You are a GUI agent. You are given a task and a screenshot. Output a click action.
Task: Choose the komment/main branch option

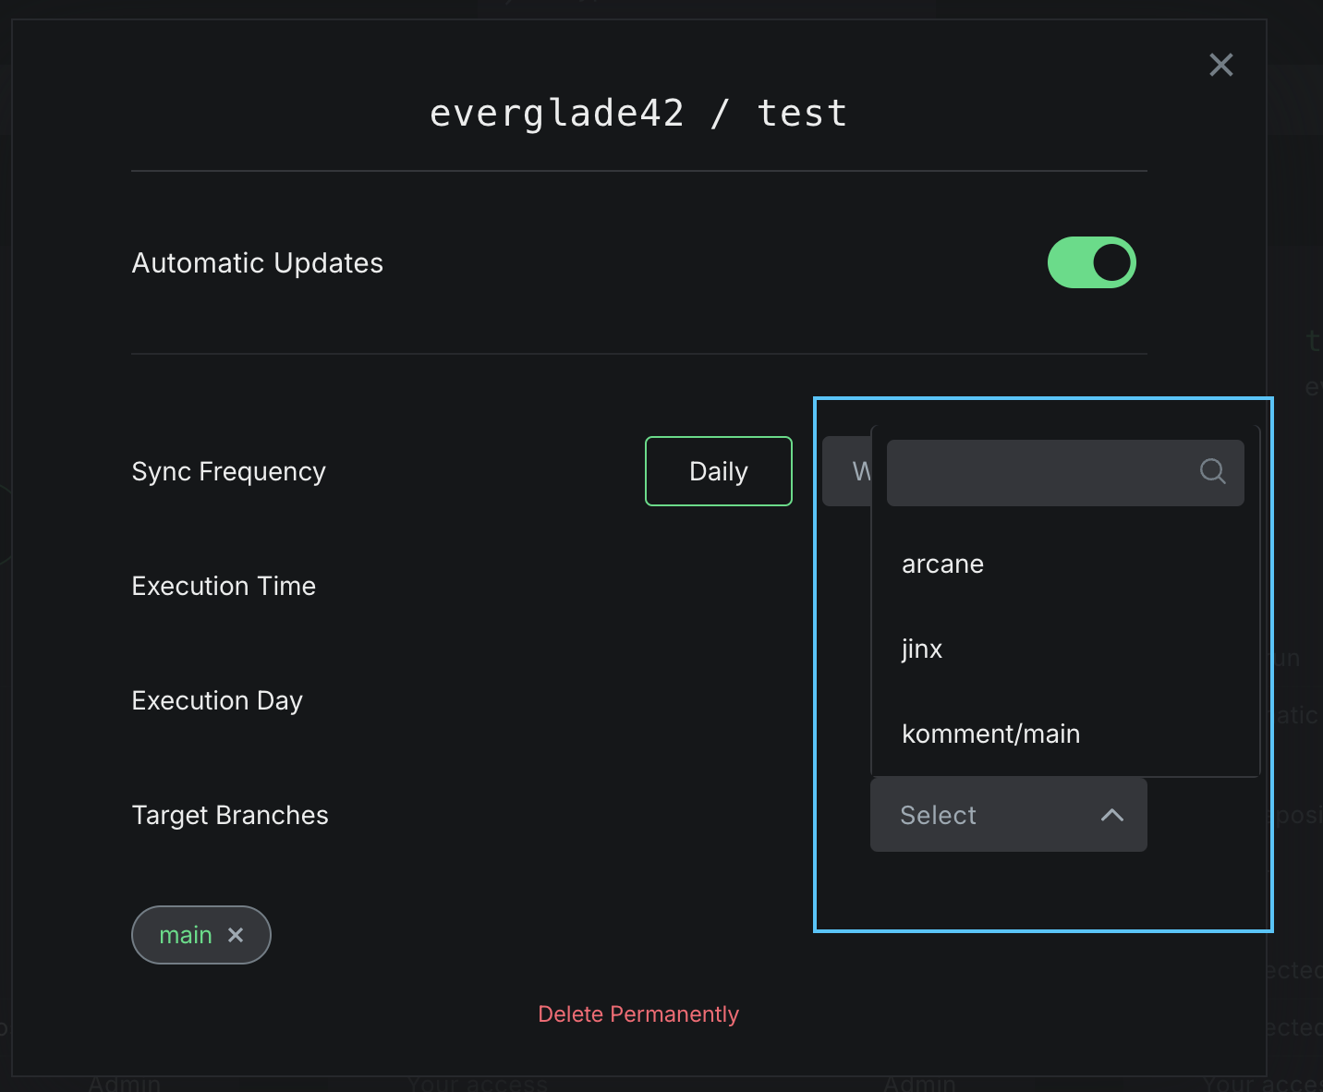click(1065, 734)
